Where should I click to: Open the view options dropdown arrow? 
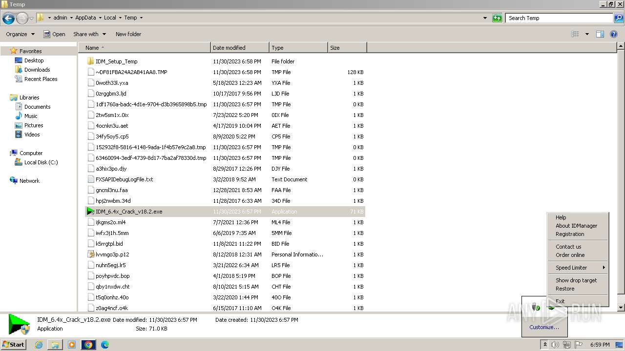[x=587, y=34]
